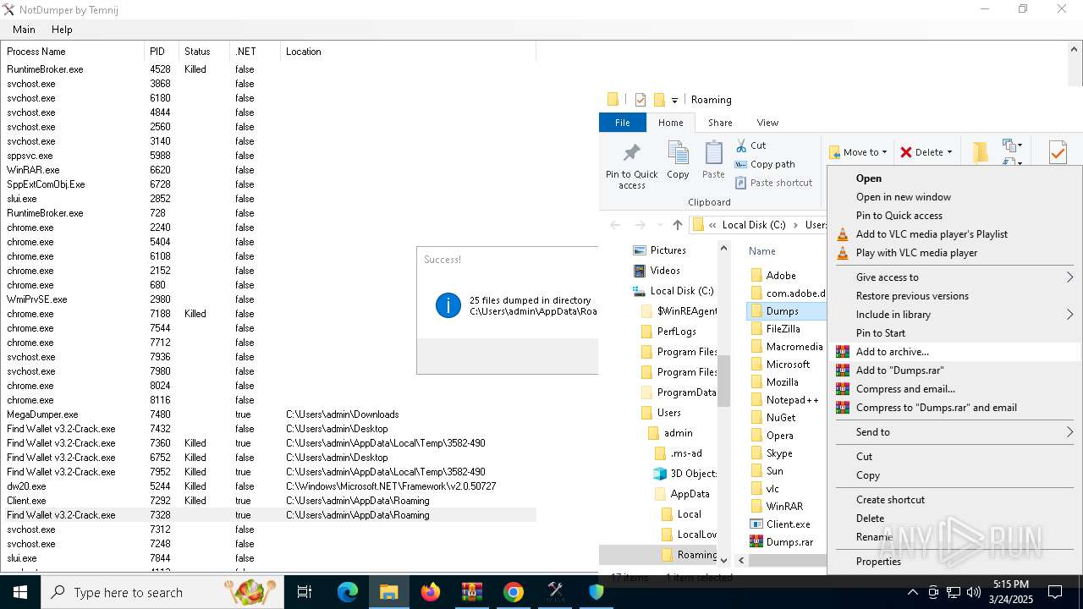Click New folder icon in Explorer title bar
Image resolution: width=1083 pixels, height=609 pixels.
[x=659, y=100]
